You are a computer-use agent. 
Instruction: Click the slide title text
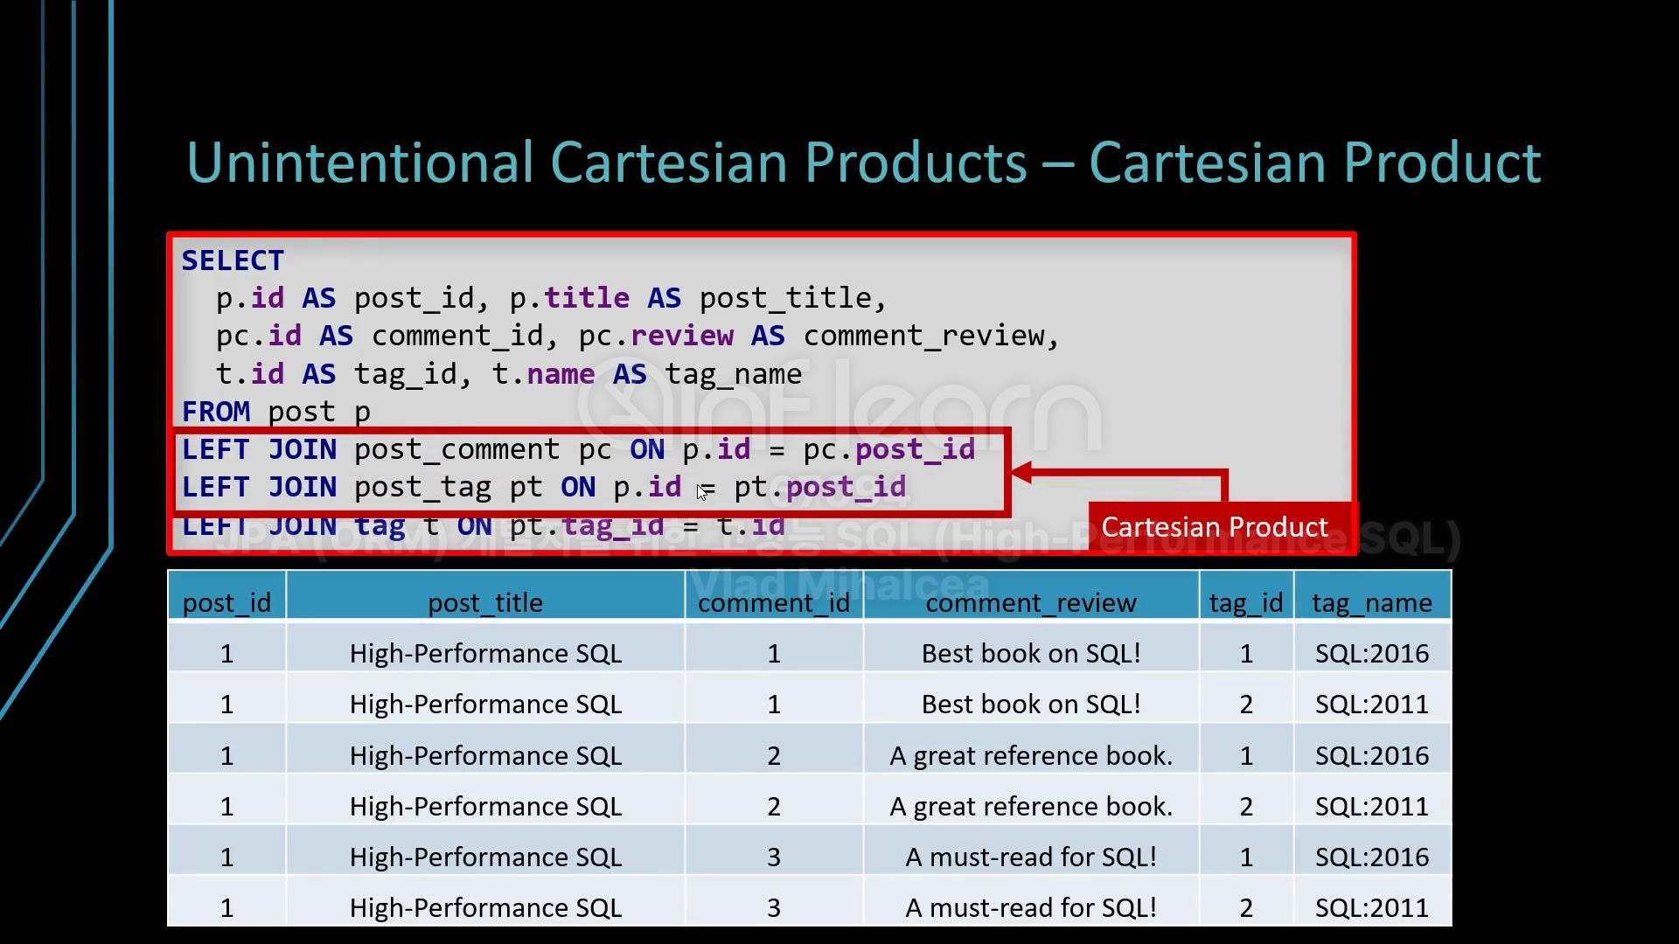(x=862, y=163)
